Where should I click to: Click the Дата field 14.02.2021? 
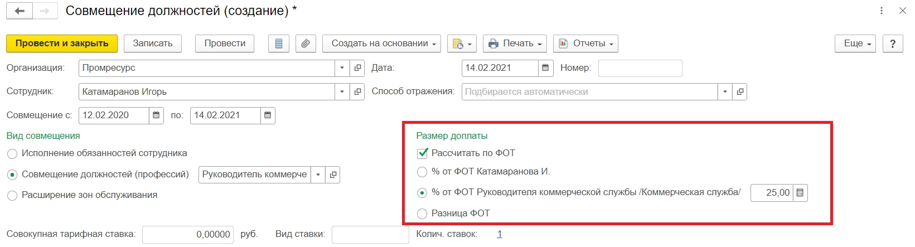[500, 68]
